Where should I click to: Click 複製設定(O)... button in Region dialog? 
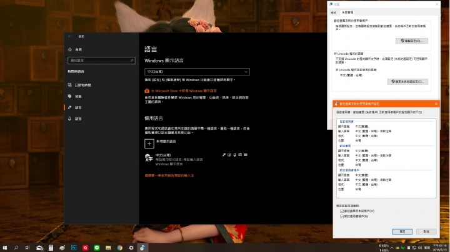[411, 41]
